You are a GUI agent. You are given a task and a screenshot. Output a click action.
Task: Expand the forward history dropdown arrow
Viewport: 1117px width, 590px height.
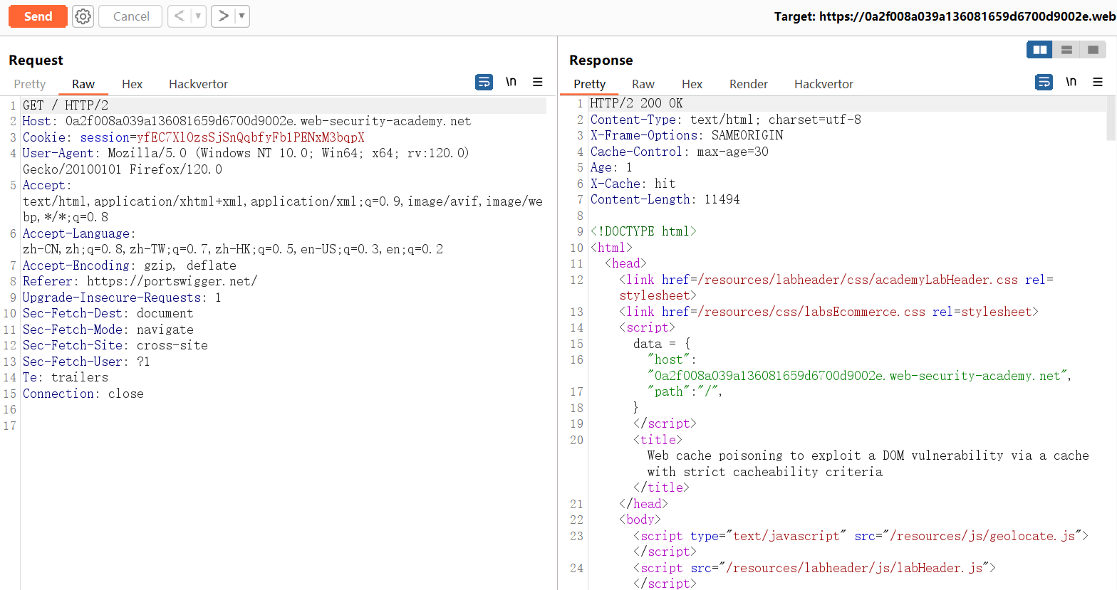click(x=241, y=16)
